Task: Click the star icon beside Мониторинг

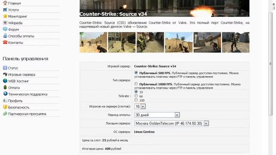Action: point(5,16)
